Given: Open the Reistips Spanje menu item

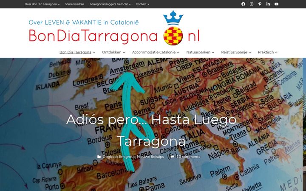Looking at the screenshot, I should click(x=234, y=52).
